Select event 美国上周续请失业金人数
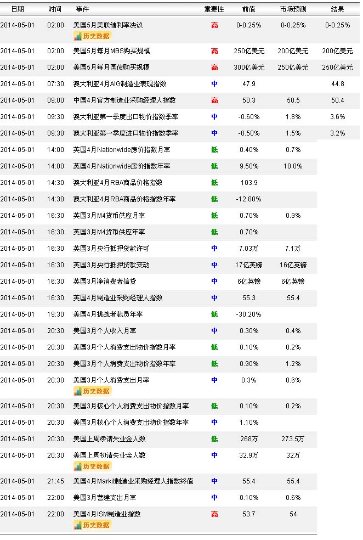 coord(110,439)
